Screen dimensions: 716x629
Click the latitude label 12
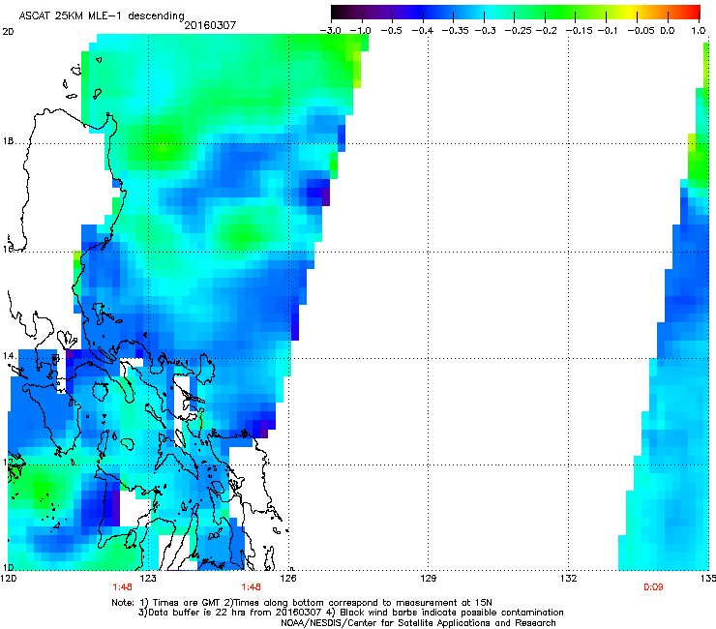(x=8, y=463)
